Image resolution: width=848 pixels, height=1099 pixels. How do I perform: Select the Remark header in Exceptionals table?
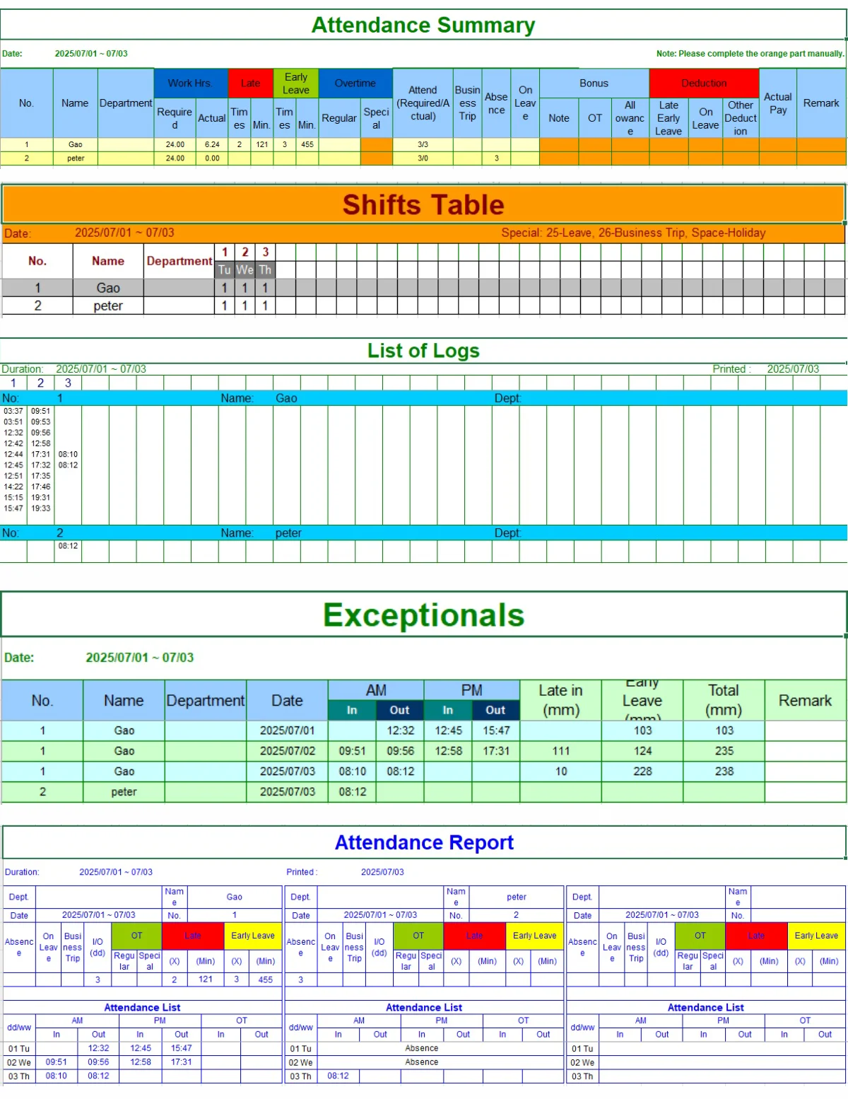coord(804,700)
